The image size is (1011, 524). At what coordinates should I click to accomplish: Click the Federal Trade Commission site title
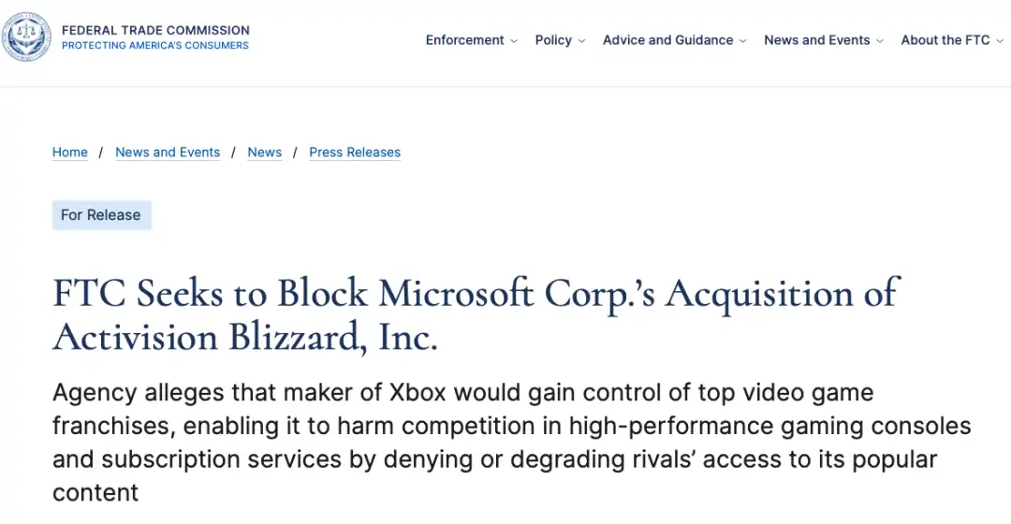[x=155, y=30]
